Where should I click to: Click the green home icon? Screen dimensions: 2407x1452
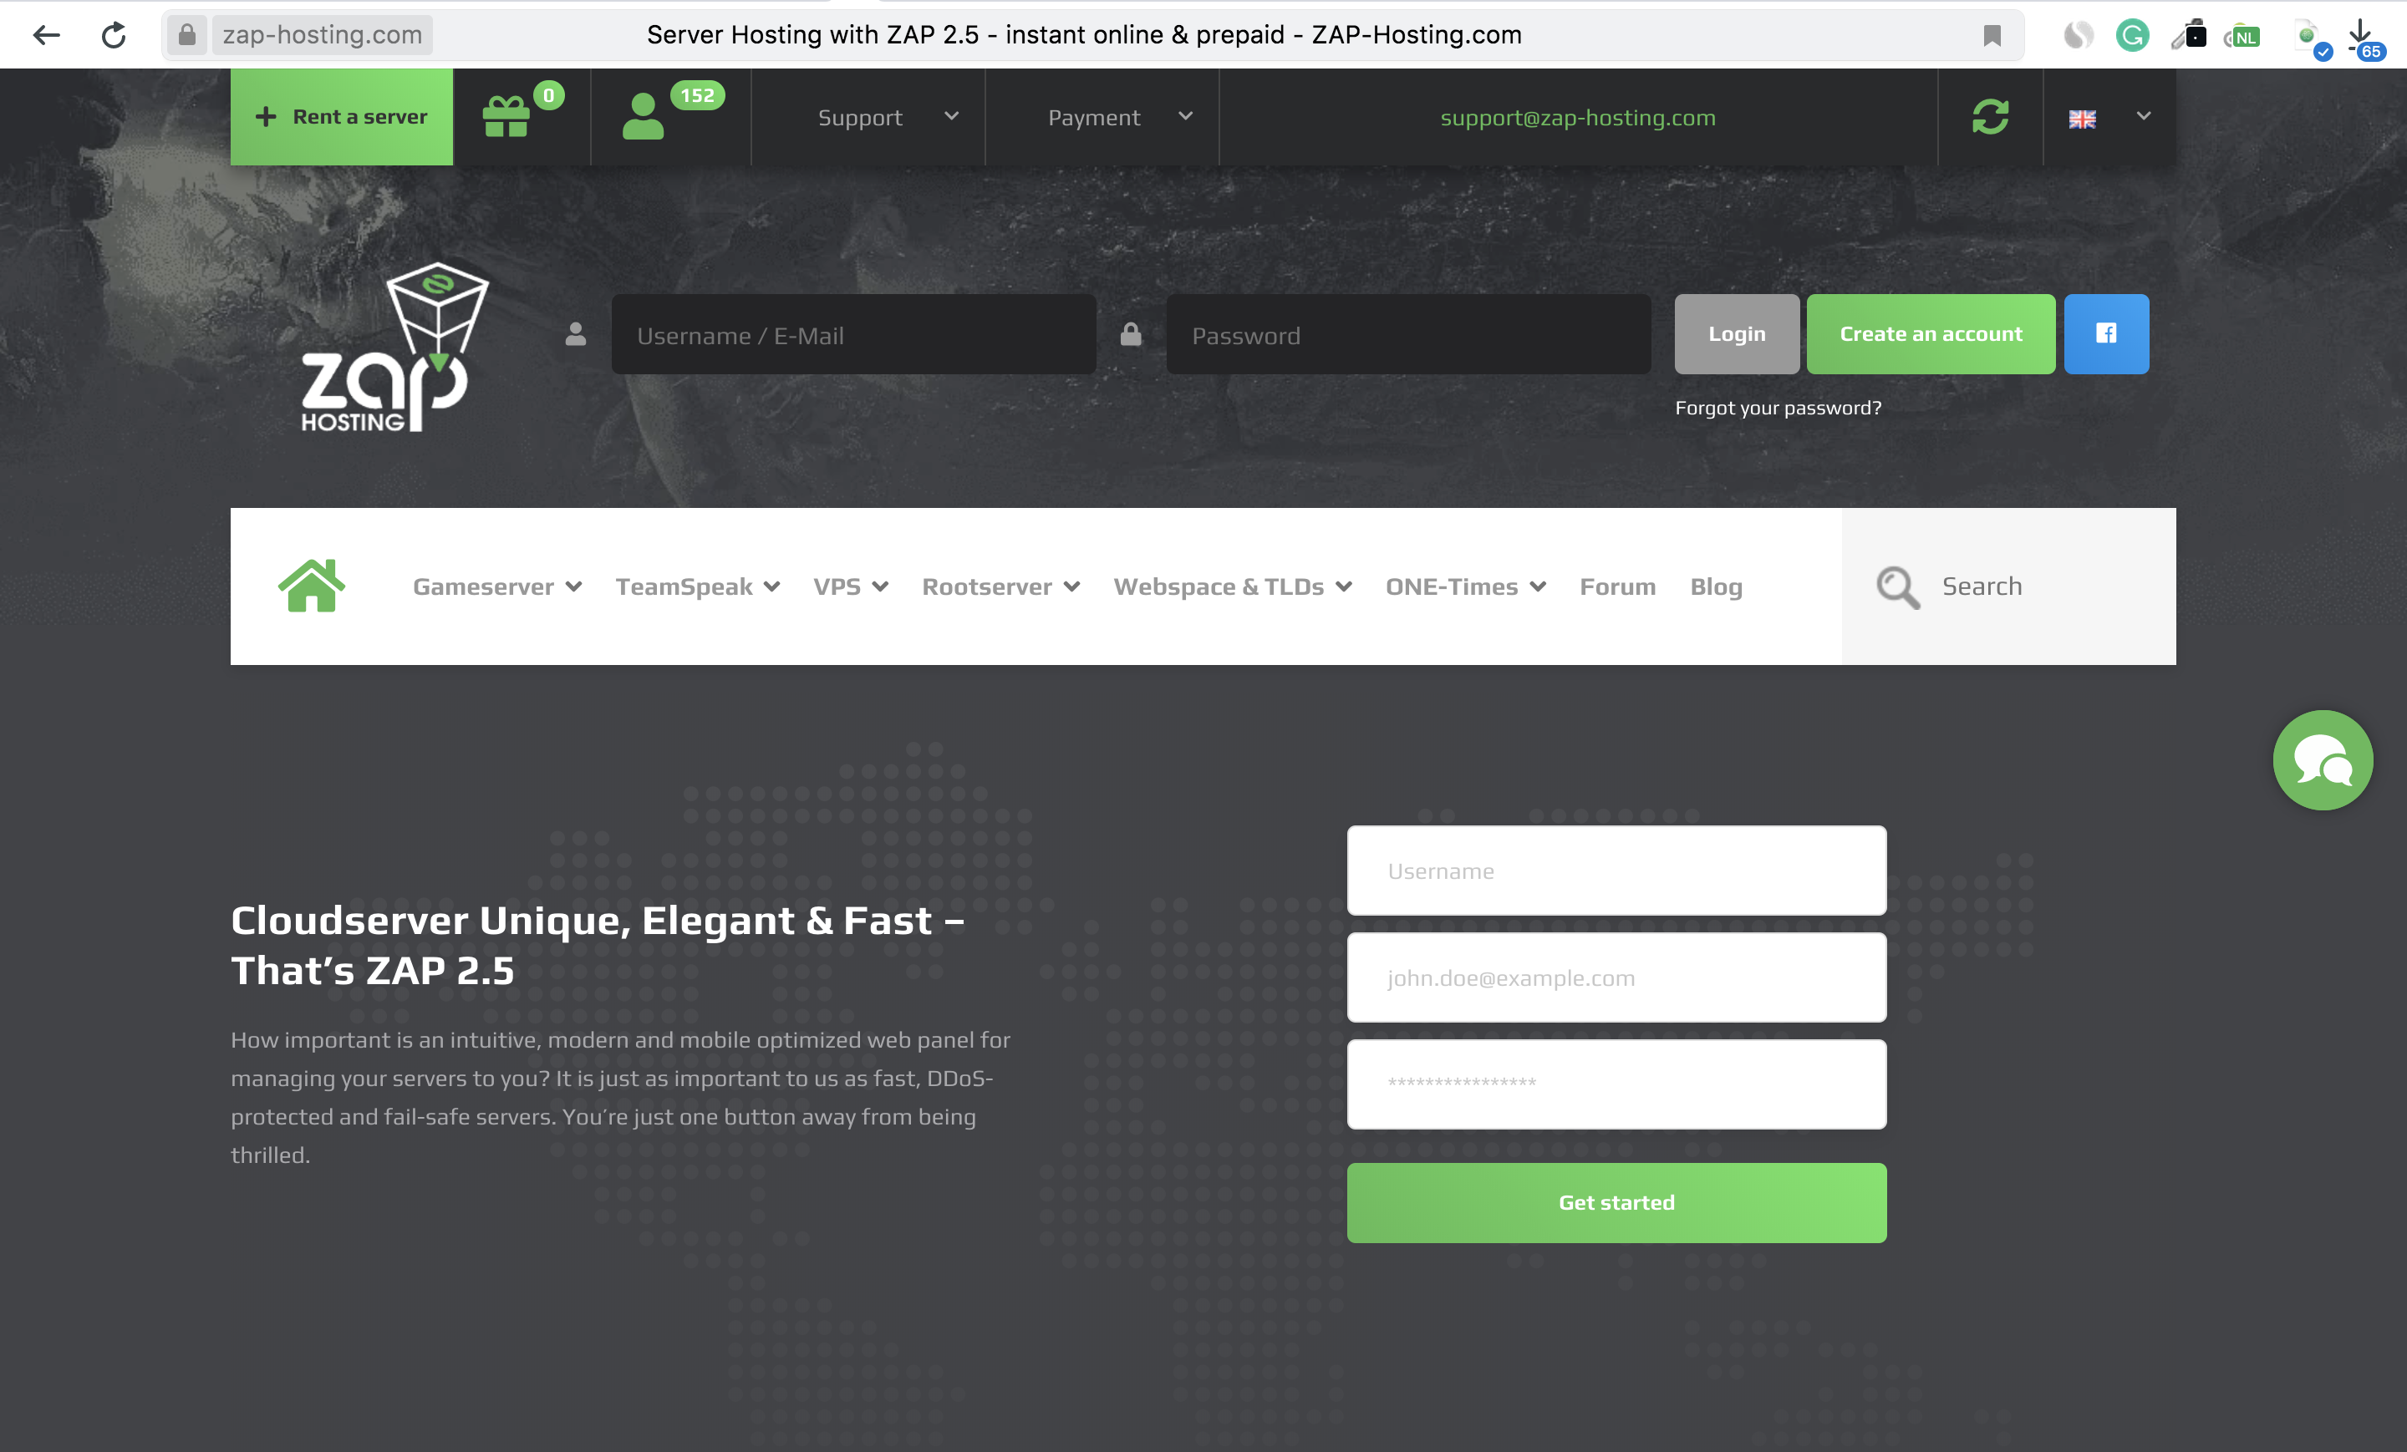pos(309,586)
